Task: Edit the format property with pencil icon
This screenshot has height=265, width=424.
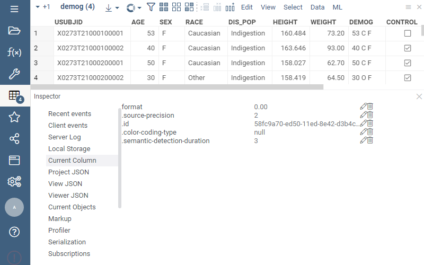Action: click(363, 107)
